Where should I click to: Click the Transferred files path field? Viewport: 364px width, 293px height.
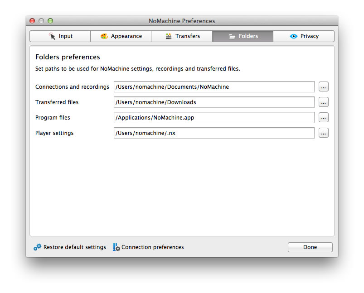pyautogui.click(x=214, y=102)
